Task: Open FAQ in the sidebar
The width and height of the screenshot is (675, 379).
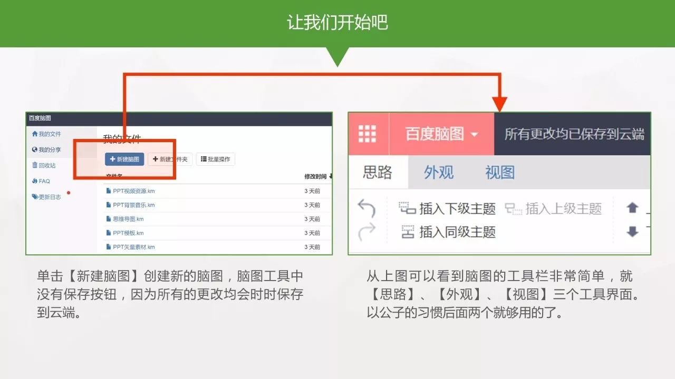Action: pyautogui.click(x=41, y=181)
